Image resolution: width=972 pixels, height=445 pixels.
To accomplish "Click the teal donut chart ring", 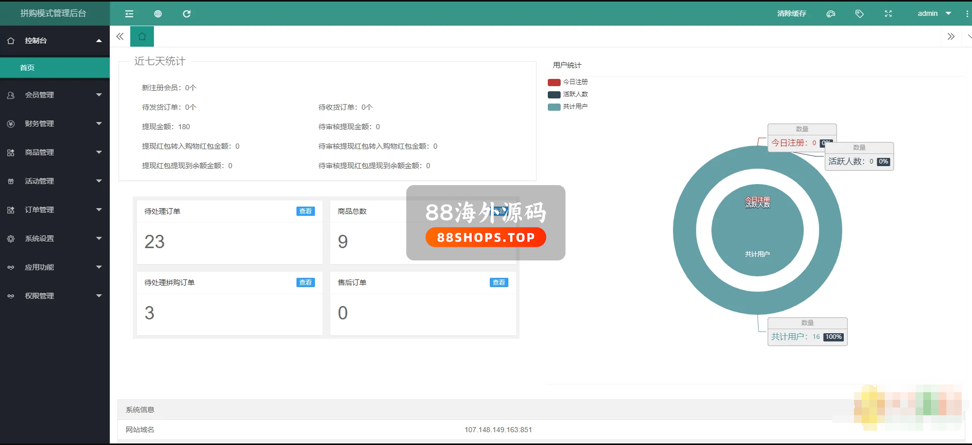I will click(685, 231).
